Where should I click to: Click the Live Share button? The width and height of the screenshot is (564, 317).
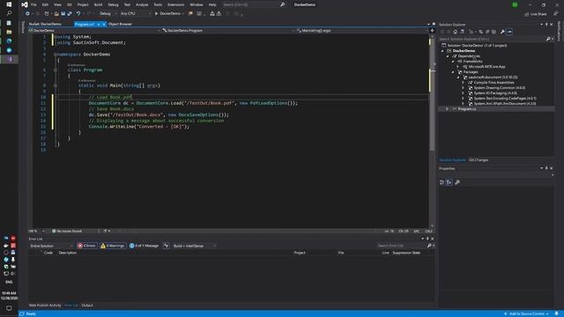(x=535, y=14)
